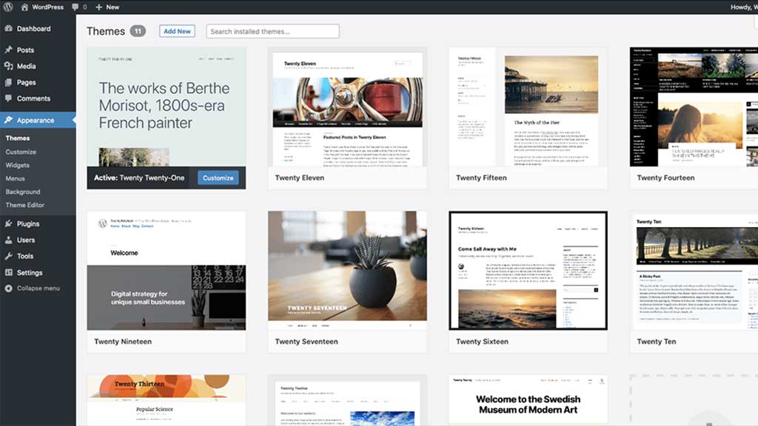This screenshot has width=758, height=426.
Task: Click the Comments speech bubble icon in sidebar
Action: [x=9, y=98]
